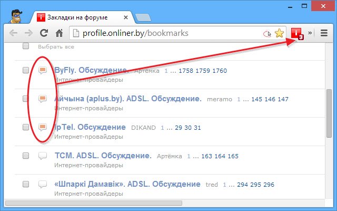Viewport: 337px width, 211px height.
Task: Close the Закладки на форуме tab
Action: [126, 17]
